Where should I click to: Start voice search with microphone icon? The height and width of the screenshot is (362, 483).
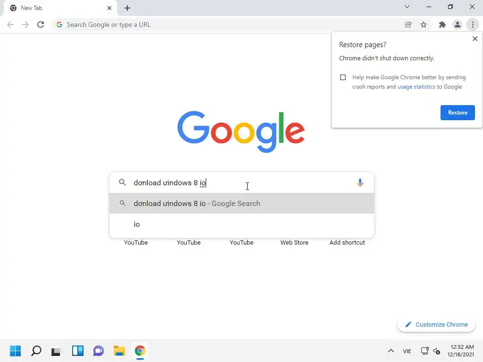click(360, 183)
